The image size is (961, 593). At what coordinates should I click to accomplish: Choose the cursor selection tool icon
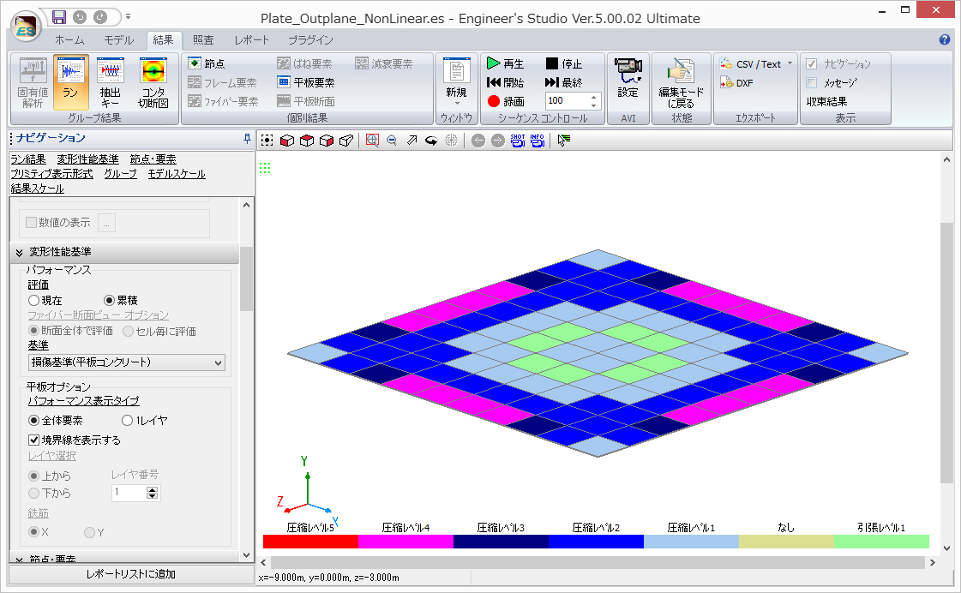[x=564, y=141]
